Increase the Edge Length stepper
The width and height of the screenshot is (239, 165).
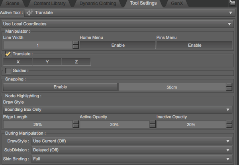point(76,122)
